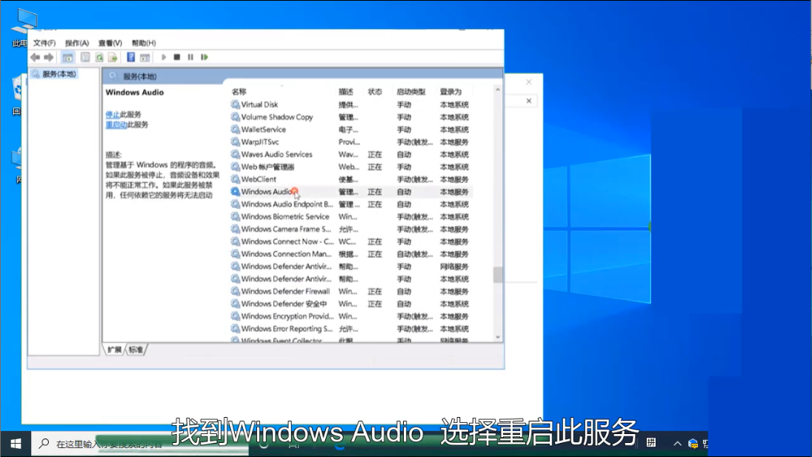Open the 文件(F) menu
Image resolution: width=812 pixels, height=457 pixels.
point(44,43)
